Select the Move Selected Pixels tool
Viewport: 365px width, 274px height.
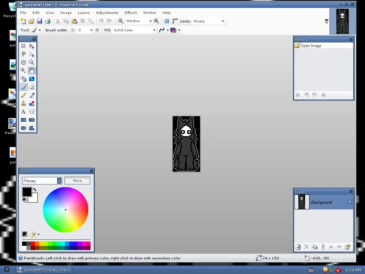coord(32,46)
